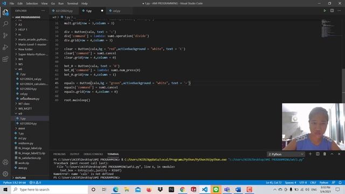Collapse the AMI PROGRAMMING root folder

click(27, 17)
